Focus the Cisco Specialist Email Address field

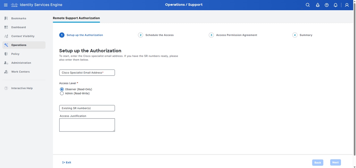(87, 72)
